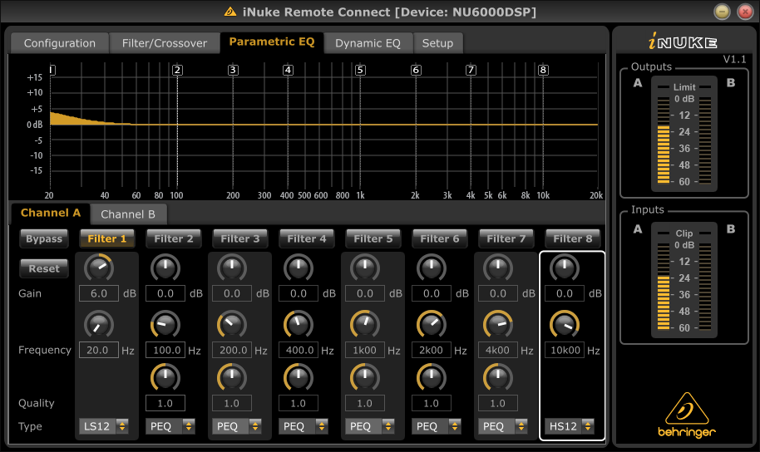Go to the Setup tab
This screenshot has height=452, width=760.
coord(437,43)
